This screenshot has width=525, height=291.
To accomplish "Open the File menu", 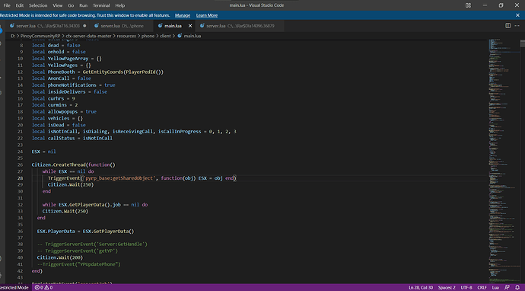I will pos(7,5).
